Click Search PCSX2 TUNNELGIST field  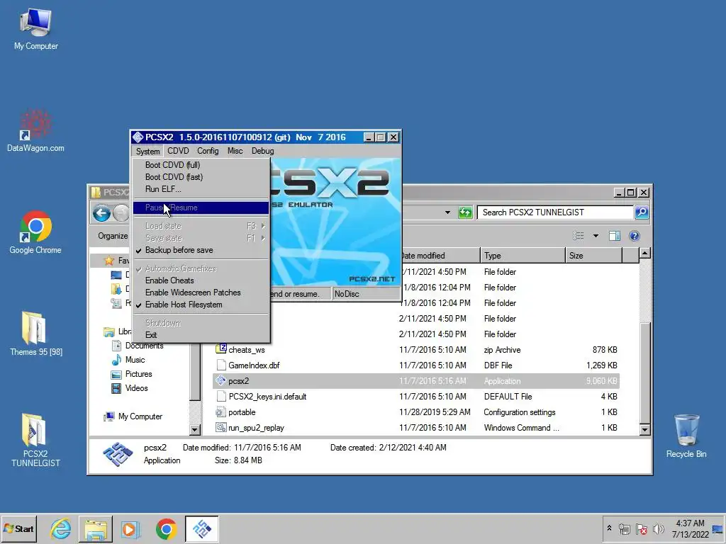(554, 212)
